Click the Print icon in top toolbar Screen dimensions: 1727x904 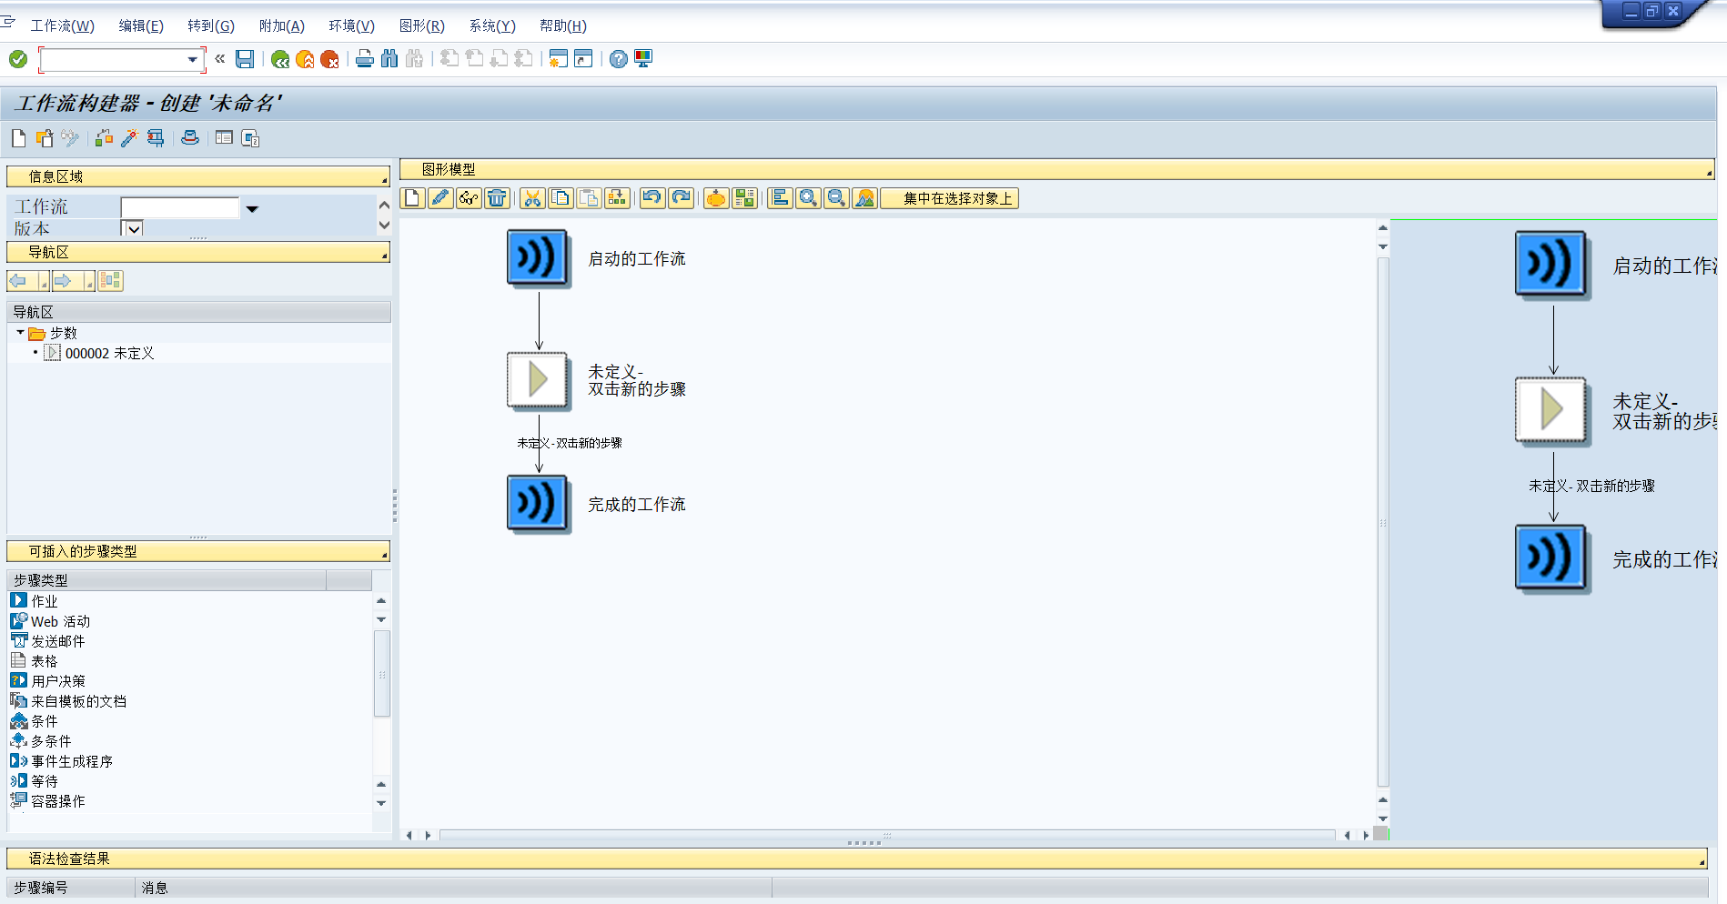pos(365,59)
